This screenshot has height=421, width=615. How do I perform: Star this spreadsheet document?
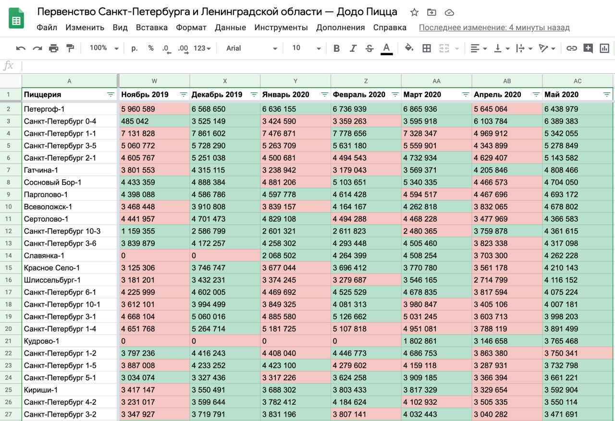pos(414,12)
